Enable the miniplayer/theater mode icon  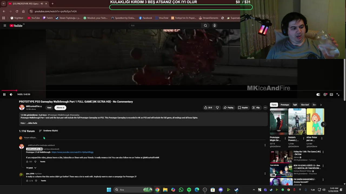pyautogui.click(x=331, y=95)
